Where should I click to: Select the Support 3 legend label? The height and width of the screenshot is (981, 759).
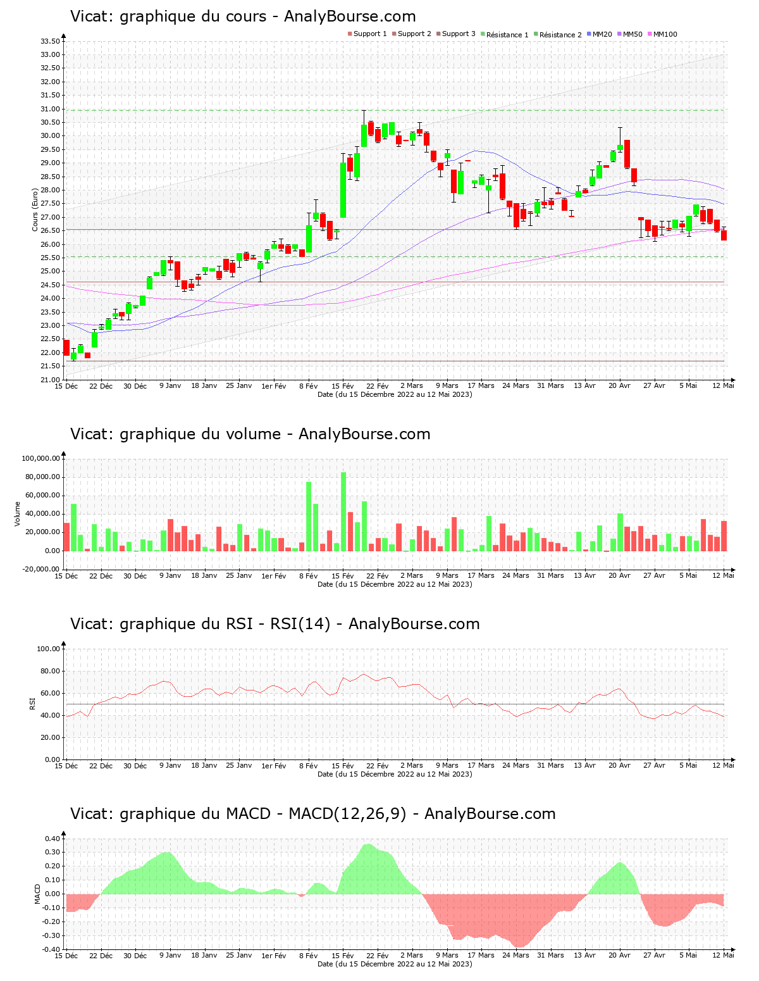459,34
